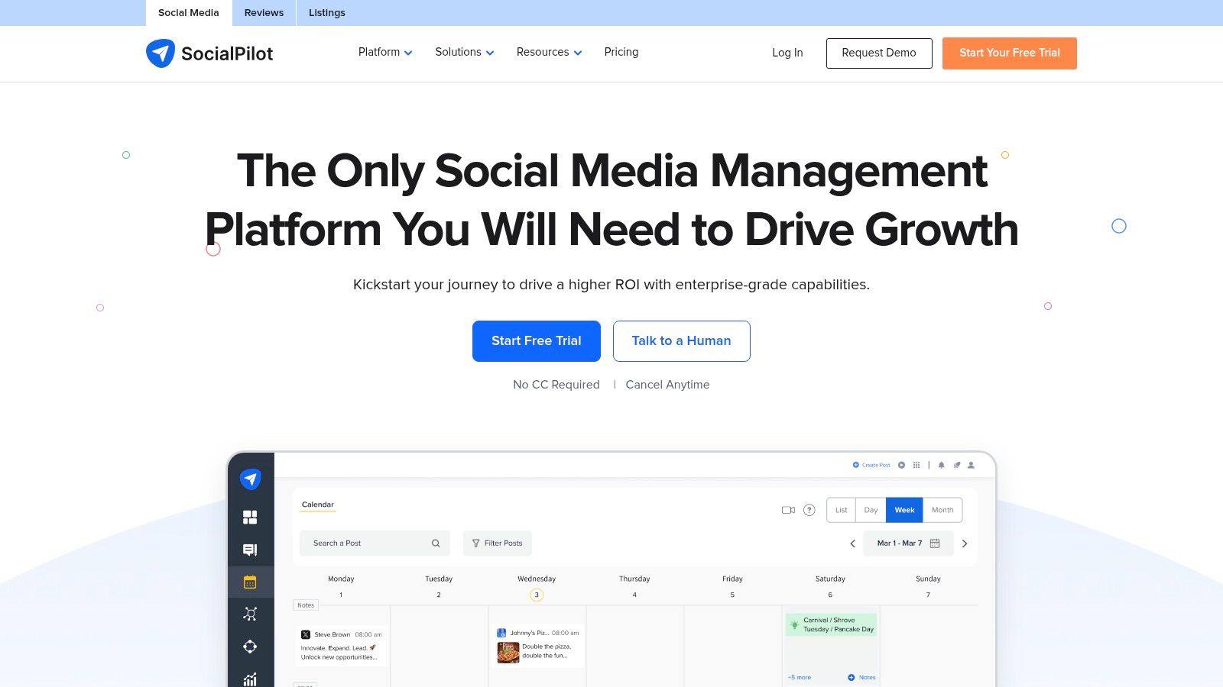Open the Calendar icon in the sidebar
Image resolution: width=1223 pixels, height=687 pixels.
[x=250, y=581]
